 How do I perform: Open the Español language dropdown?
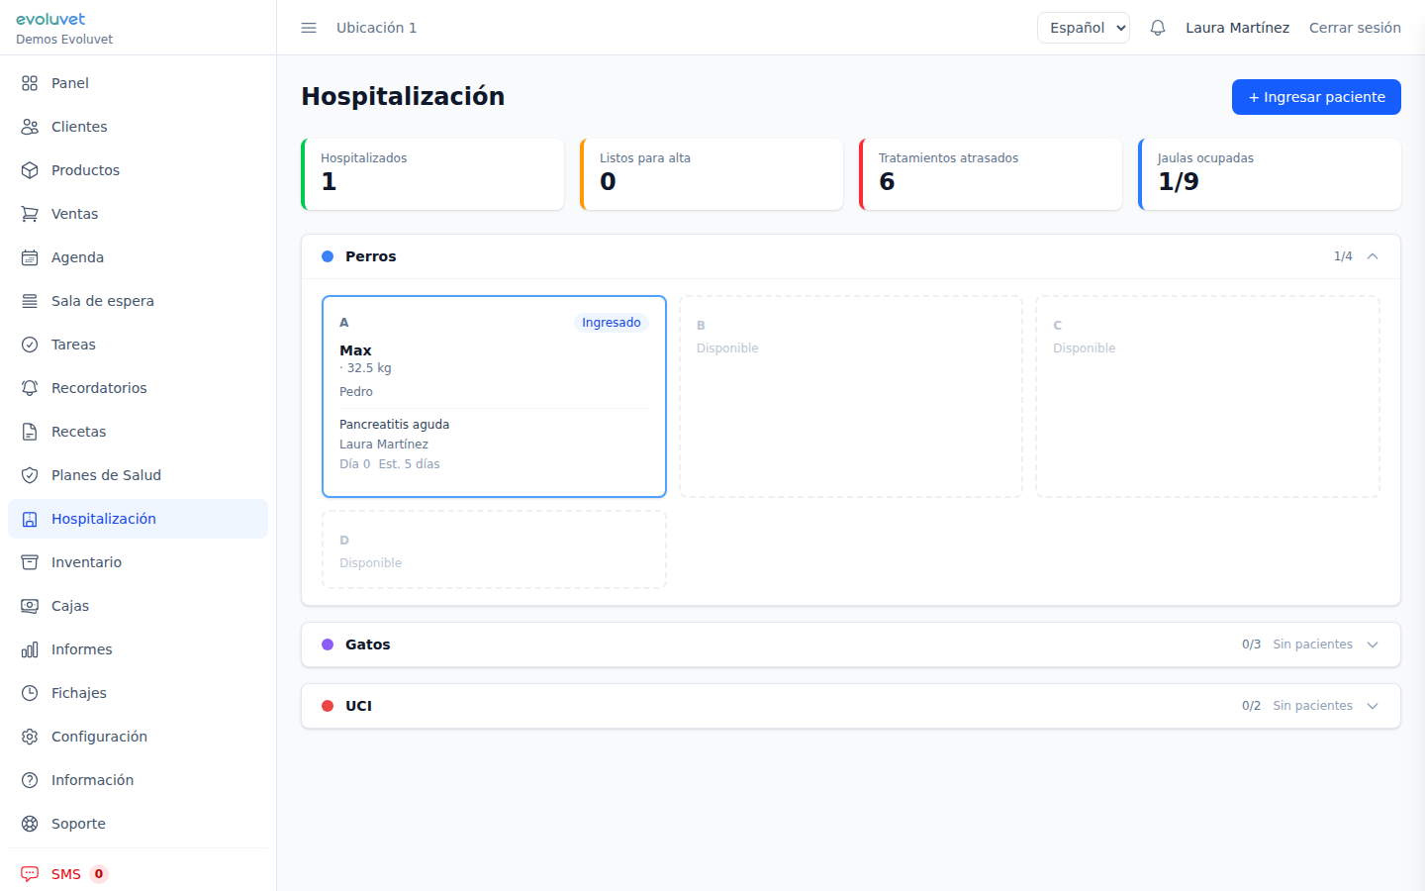coord(1083,28)
